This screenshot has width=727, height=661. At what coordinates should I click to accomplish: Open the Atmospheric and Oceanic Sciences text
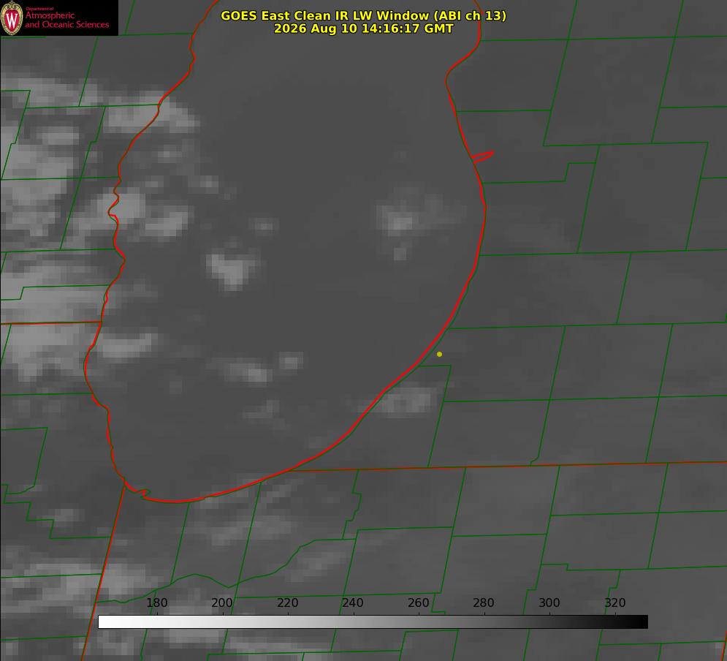(66, 20)
